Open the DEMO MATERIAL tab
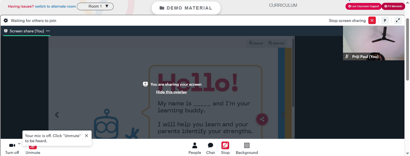Screen dimensions: 410x156 pyautogui.click(x=186, y=8)
